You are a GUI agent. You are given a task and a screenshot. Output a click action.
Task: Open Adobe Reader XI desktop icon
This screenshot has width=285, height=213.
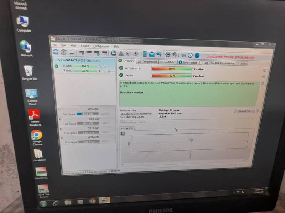(35, 118)
